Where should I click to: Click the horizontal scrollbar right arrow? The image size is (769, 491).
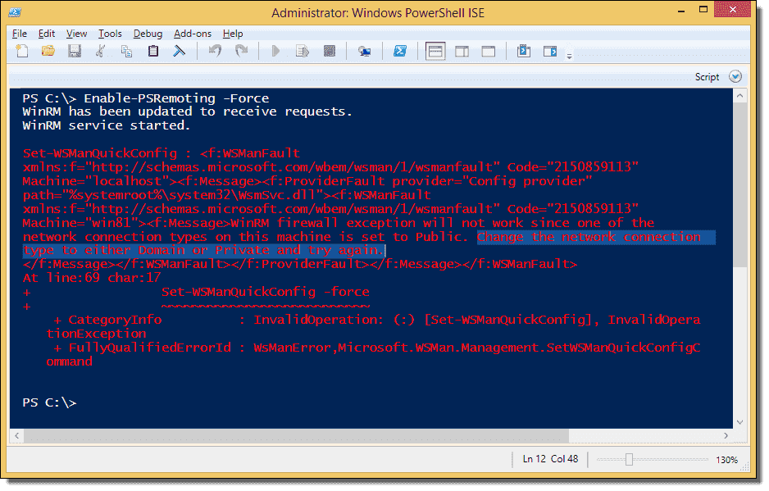pyautogui.click(x=726, y=435)
